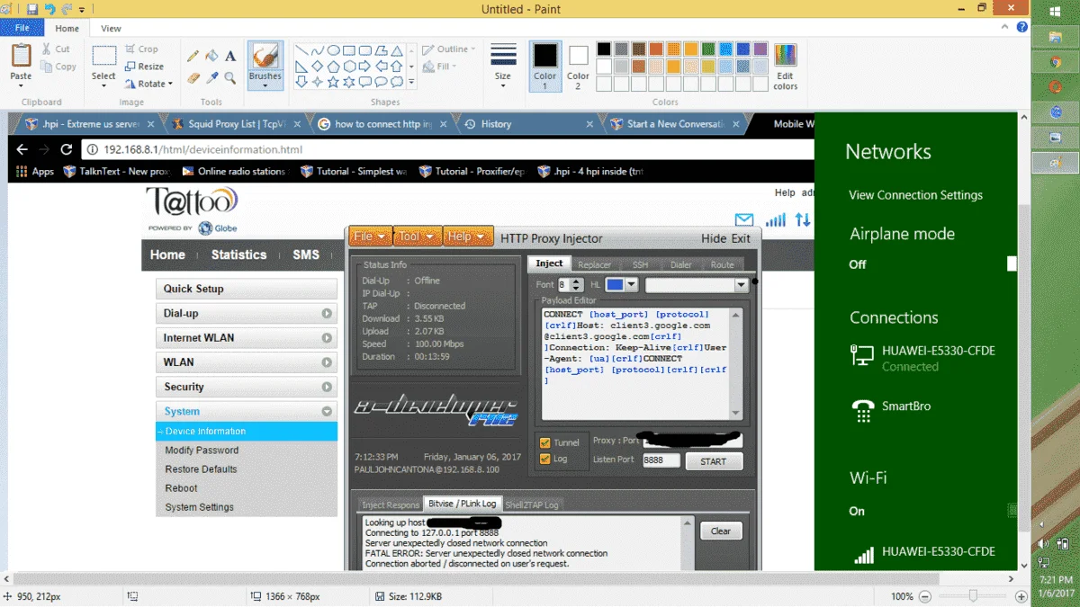Click the signal strength bars on Tattoo page
The image size is (1080, 607).
(775, 219)
